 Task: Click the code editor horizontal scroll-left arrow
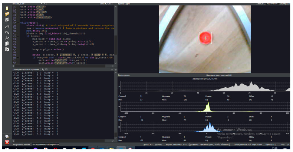click(13, 66)
